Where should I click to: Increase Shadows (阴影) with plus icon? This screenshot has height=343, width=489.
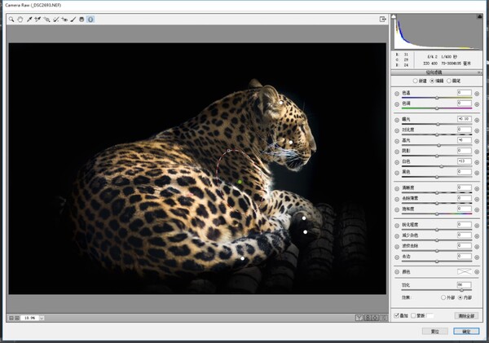pyautogui.click(x=477, y=152)
